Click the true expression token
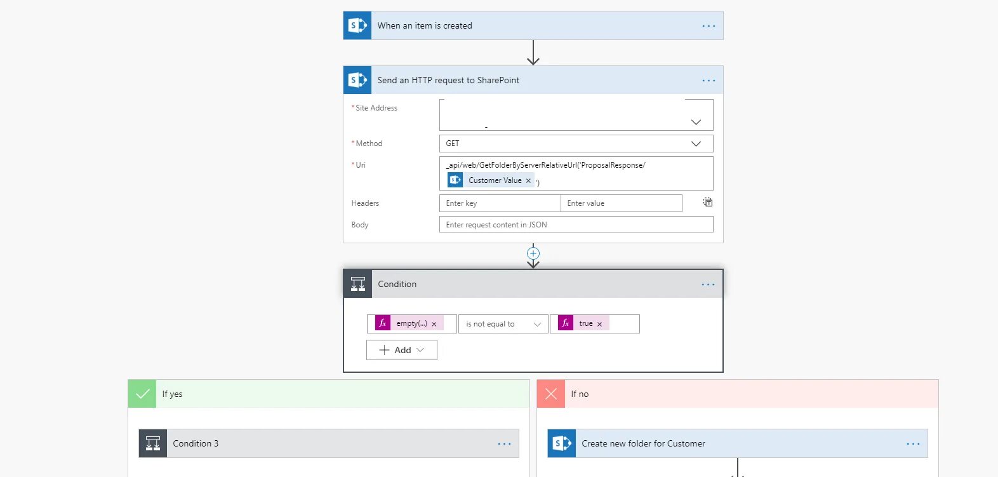 click(x=583, y=323)
